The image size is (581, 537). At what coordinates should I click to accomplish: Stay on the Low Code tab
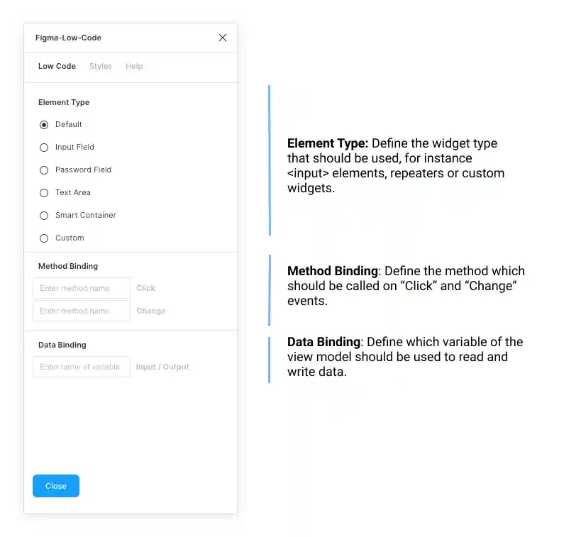57,66
